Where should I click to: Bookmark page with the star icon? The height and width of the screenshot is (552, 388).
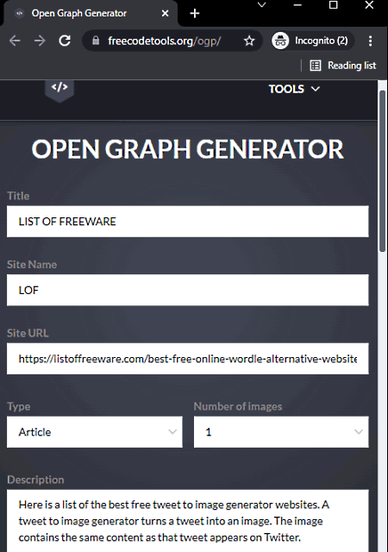249,41
